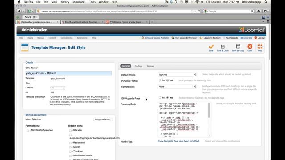This screenshot has height=160, width=285.
Task: Select No for Dynamic Profiles
Action: click(159, 80)
